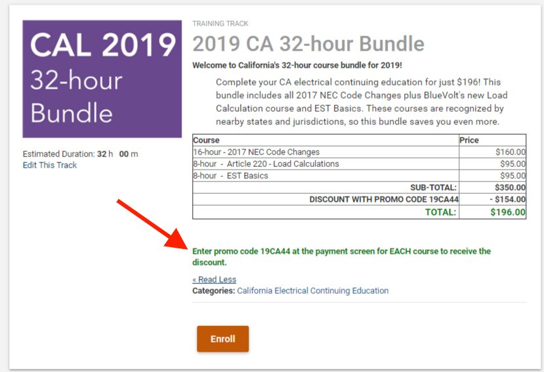Click the Welcome to California's bundle subheading
The width and height of the screenshot is (544, 372).
pyautogui.click(x=297, y=65)
